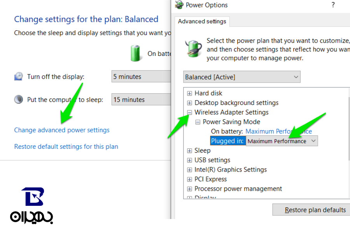Click Restore default settings for this plan

[x=66, y=146]
